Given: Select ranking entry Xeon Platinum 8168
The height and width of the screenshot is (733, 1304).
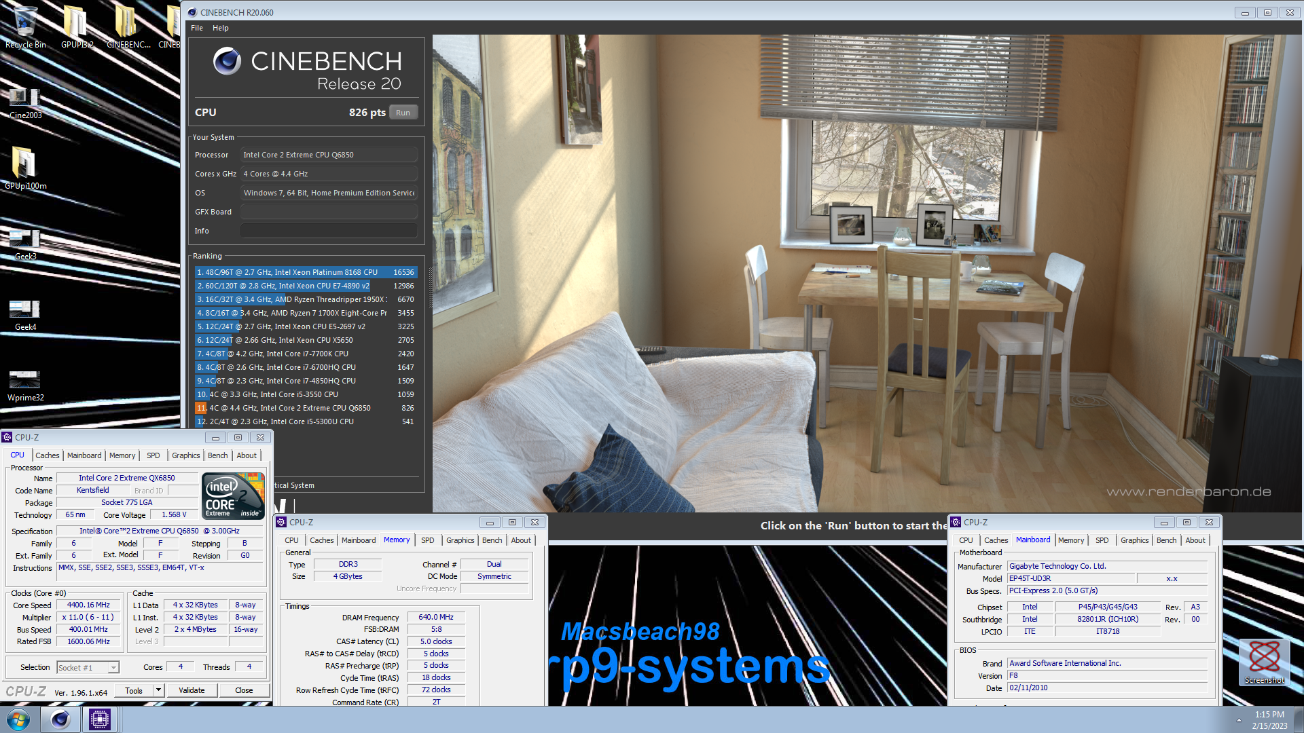Looking at the screenshot, I should (306, 272).
